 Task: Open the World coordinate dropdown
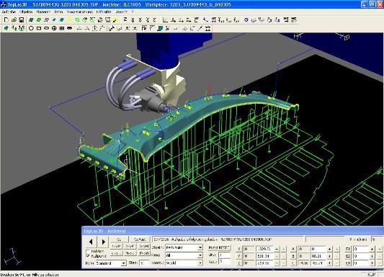(184, 263)
